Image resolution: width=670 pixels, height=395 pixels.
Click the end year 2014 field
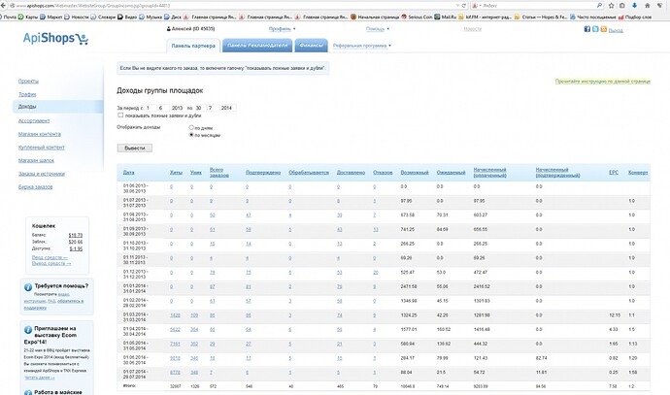(228, 108)
